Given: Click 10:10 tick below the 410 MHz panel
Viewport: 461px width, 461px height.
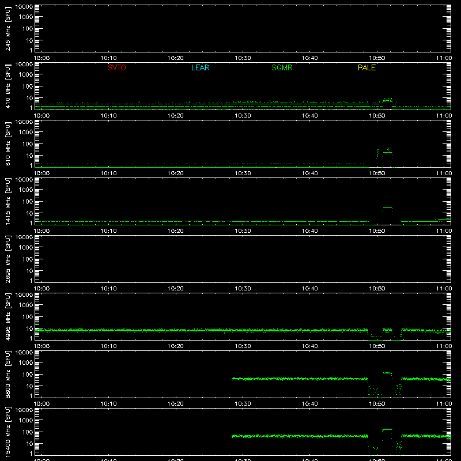Looking at the screenshot, I should 109,116.
